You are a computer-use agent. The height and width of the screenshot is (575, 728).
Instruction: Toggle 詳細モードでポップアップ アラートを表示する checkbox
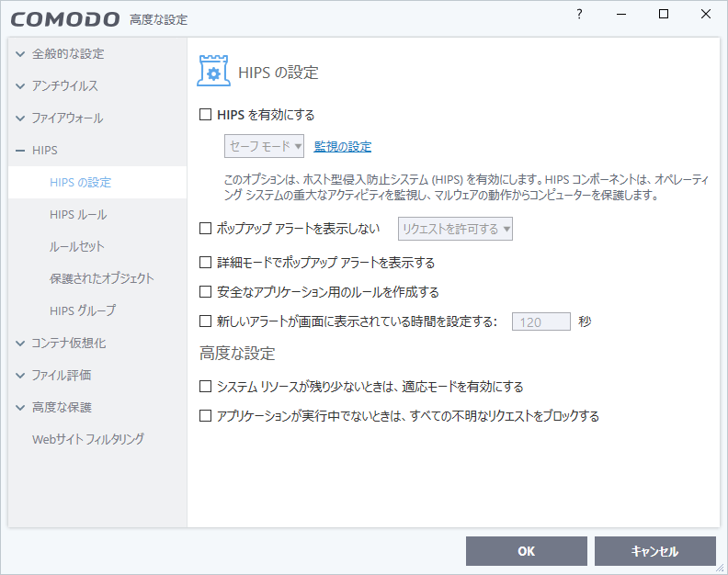[x=206, y=263]
